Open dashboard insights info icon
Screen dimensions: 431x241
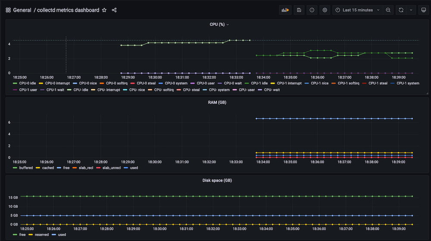[312, 10]
